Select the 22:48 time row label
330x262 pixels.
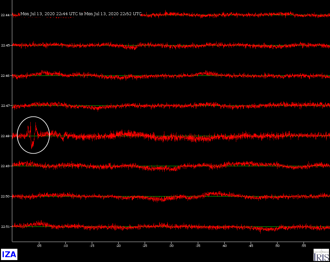pos(6,136)
